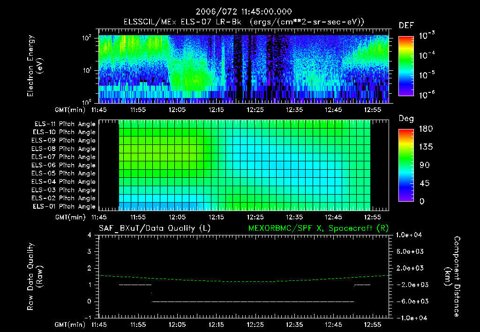
Task: Click pitch angle panel's '12:15' time label
Action: coord(217,217)
